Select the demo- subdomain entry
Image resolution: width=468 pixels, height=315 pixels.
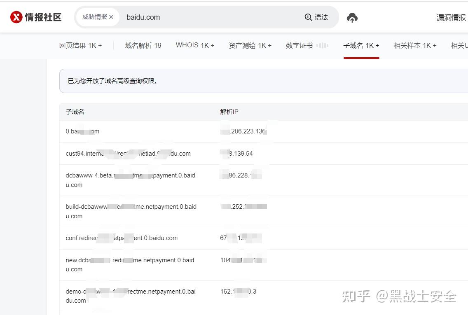(x=131, y=296)
